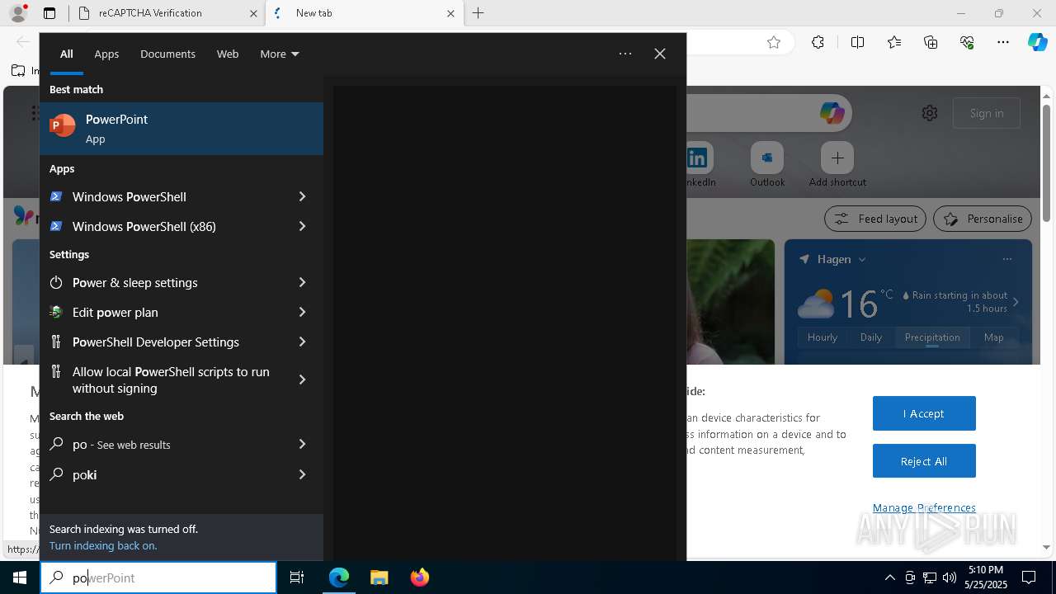Open Edge Favorites list
The height and width of the screenshot is (594, 1056).
(x=894, y=43)
